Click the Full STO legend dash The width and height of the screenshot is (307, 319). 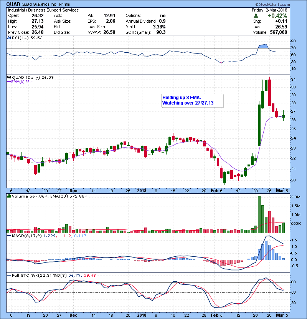[9, 275]
